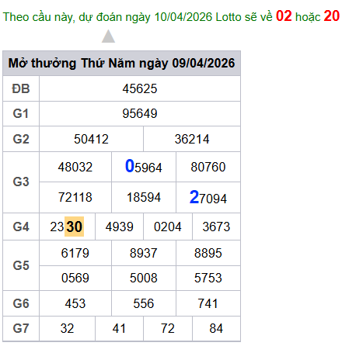Click the G6 row label

click(21, 303)
